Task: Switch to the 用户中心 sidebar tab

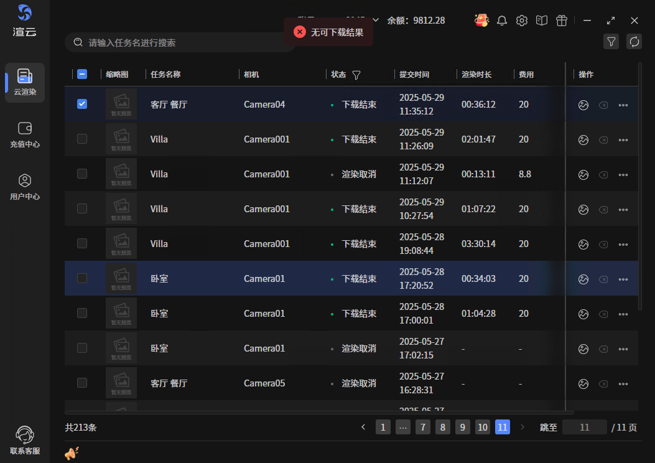Action: pos(25,187)
